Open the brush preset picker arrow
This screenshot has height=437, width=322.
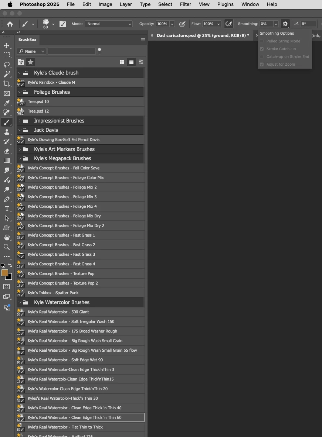tap(53, 24)
